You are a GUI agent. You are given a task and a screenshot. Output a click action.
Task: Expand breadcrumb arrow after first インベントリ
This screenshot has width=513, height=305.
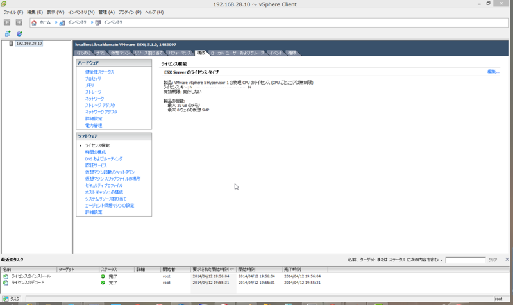[x=92, y=22]
